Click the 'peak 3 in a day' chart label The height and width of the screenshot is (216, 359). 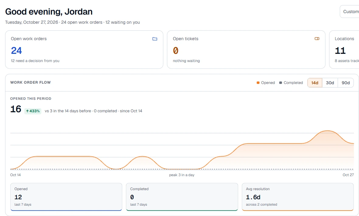coord(182,175)
